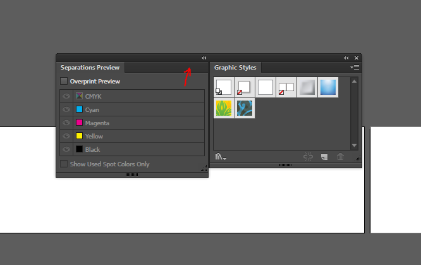The height and width of the screenshot is (265, 421).
Task: Select the Separations Preview tab
Action: point(90,68)
